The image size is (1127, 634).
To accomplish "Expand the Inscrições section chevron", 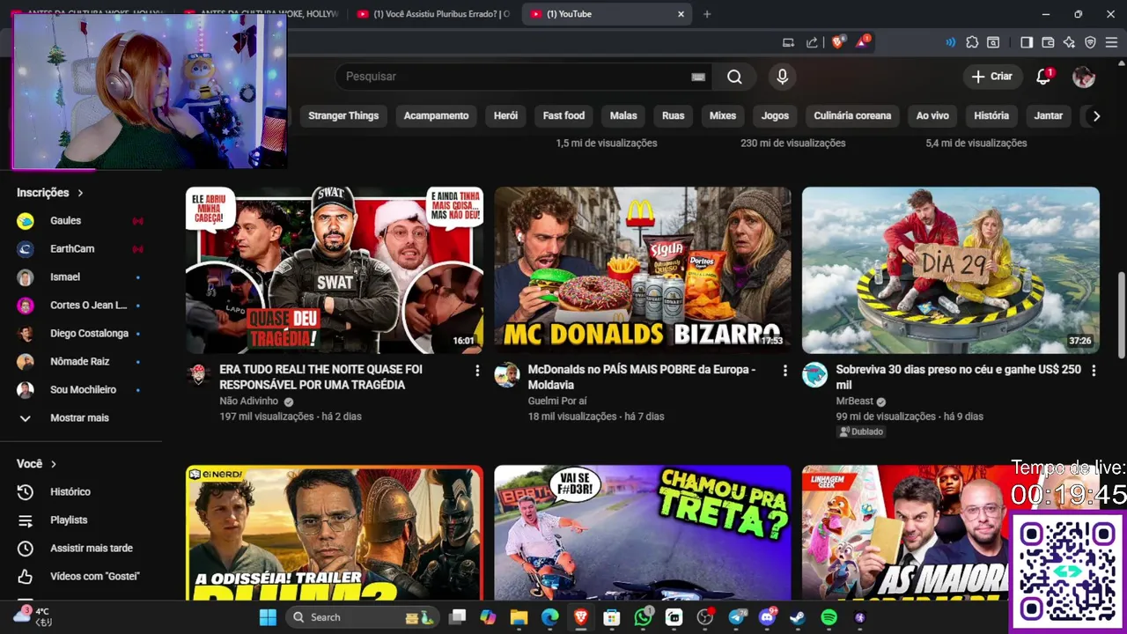I will click(x=80, y=193).
